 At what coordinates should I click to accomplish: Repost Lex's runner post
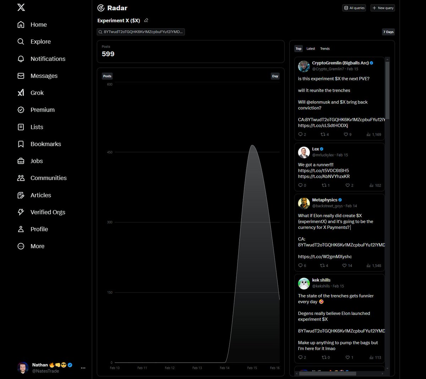[x=326, y=185]
